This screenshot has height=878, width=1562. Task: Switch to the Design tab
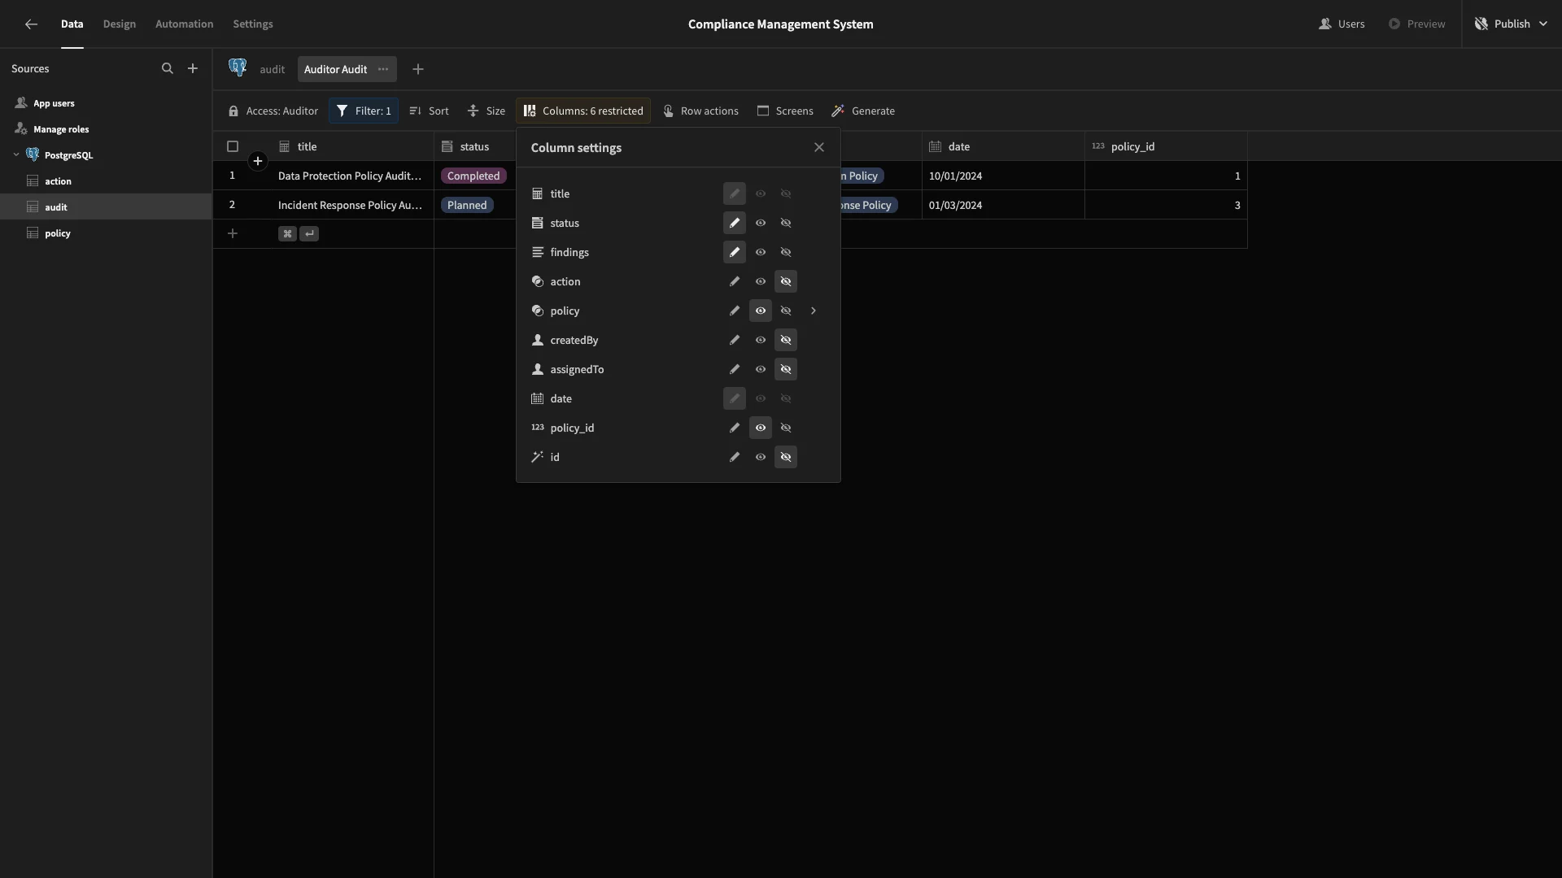pyautogui.click(x=120, y=24)
